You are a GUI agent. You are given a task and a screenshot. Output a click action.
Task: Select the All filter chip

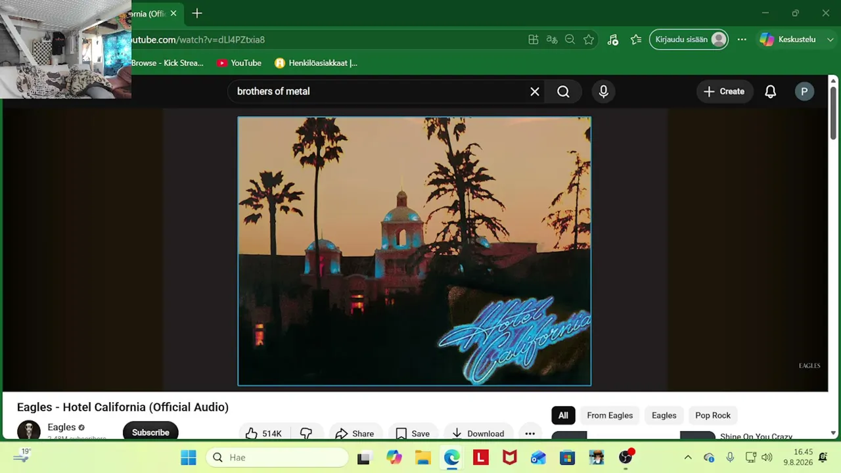563,415
